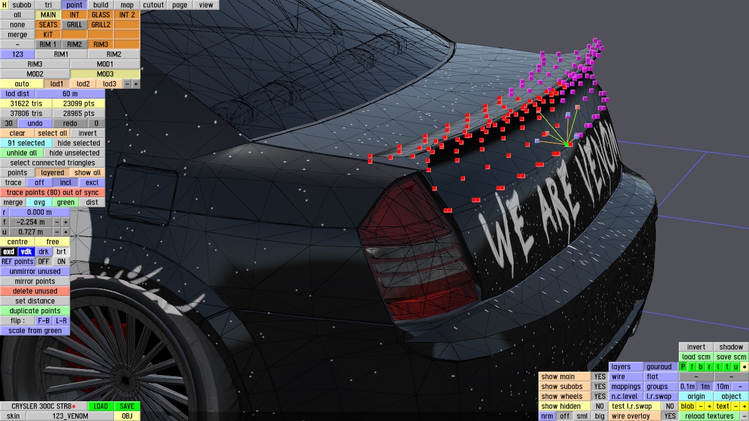Select the build tab

coord(101,5)
